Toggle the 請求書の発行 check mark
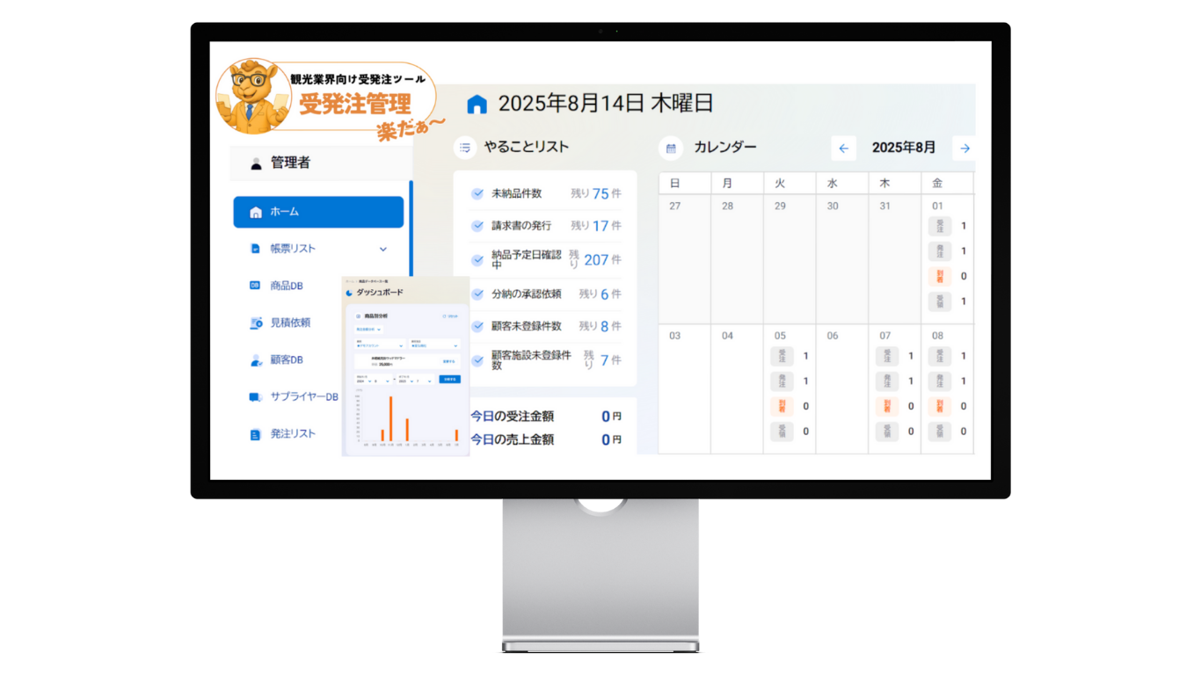1201x675 pixels. (477, 226)
